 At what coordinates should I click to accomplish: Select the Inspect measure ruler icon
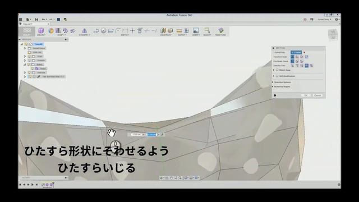pyautogui.click(x=179, y=30)
